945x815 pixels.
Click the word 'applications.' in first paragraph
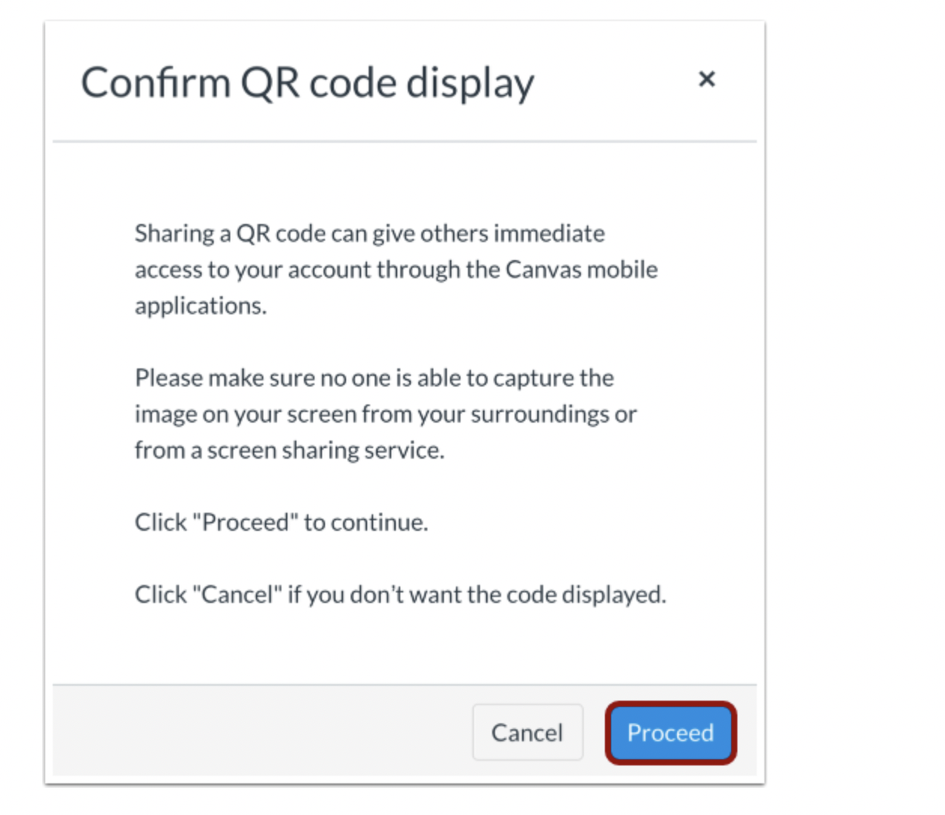tap(200, 306)
